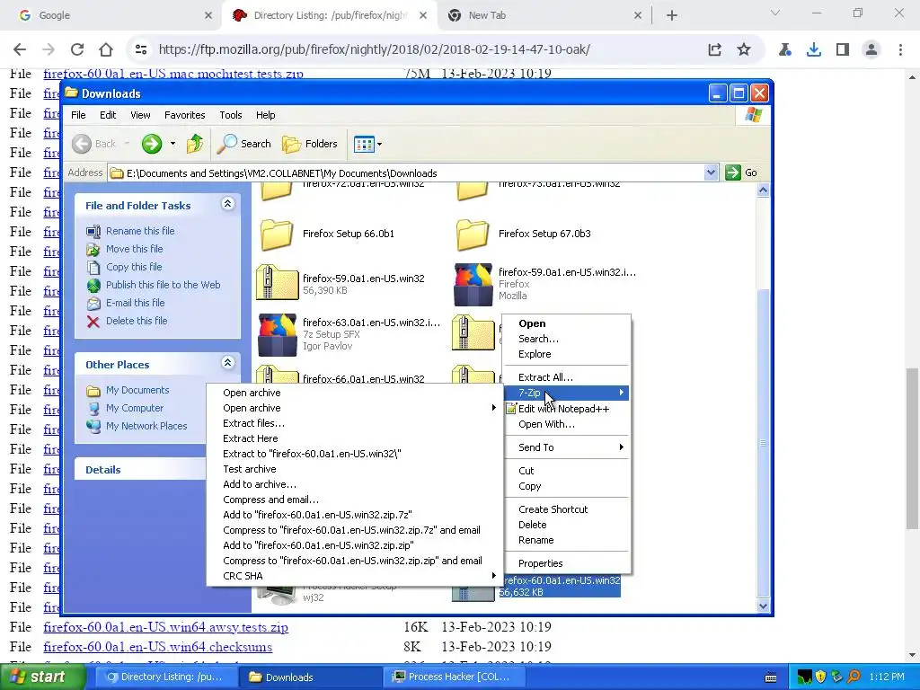Expand the Send To submenu
Screen dimensions: 920x690
(567, 447)
